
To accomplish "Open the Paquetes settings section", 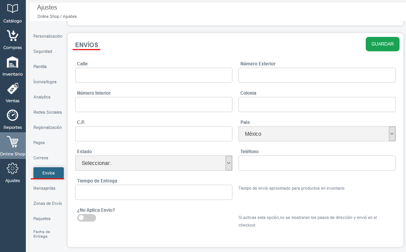I will [42, 219].
